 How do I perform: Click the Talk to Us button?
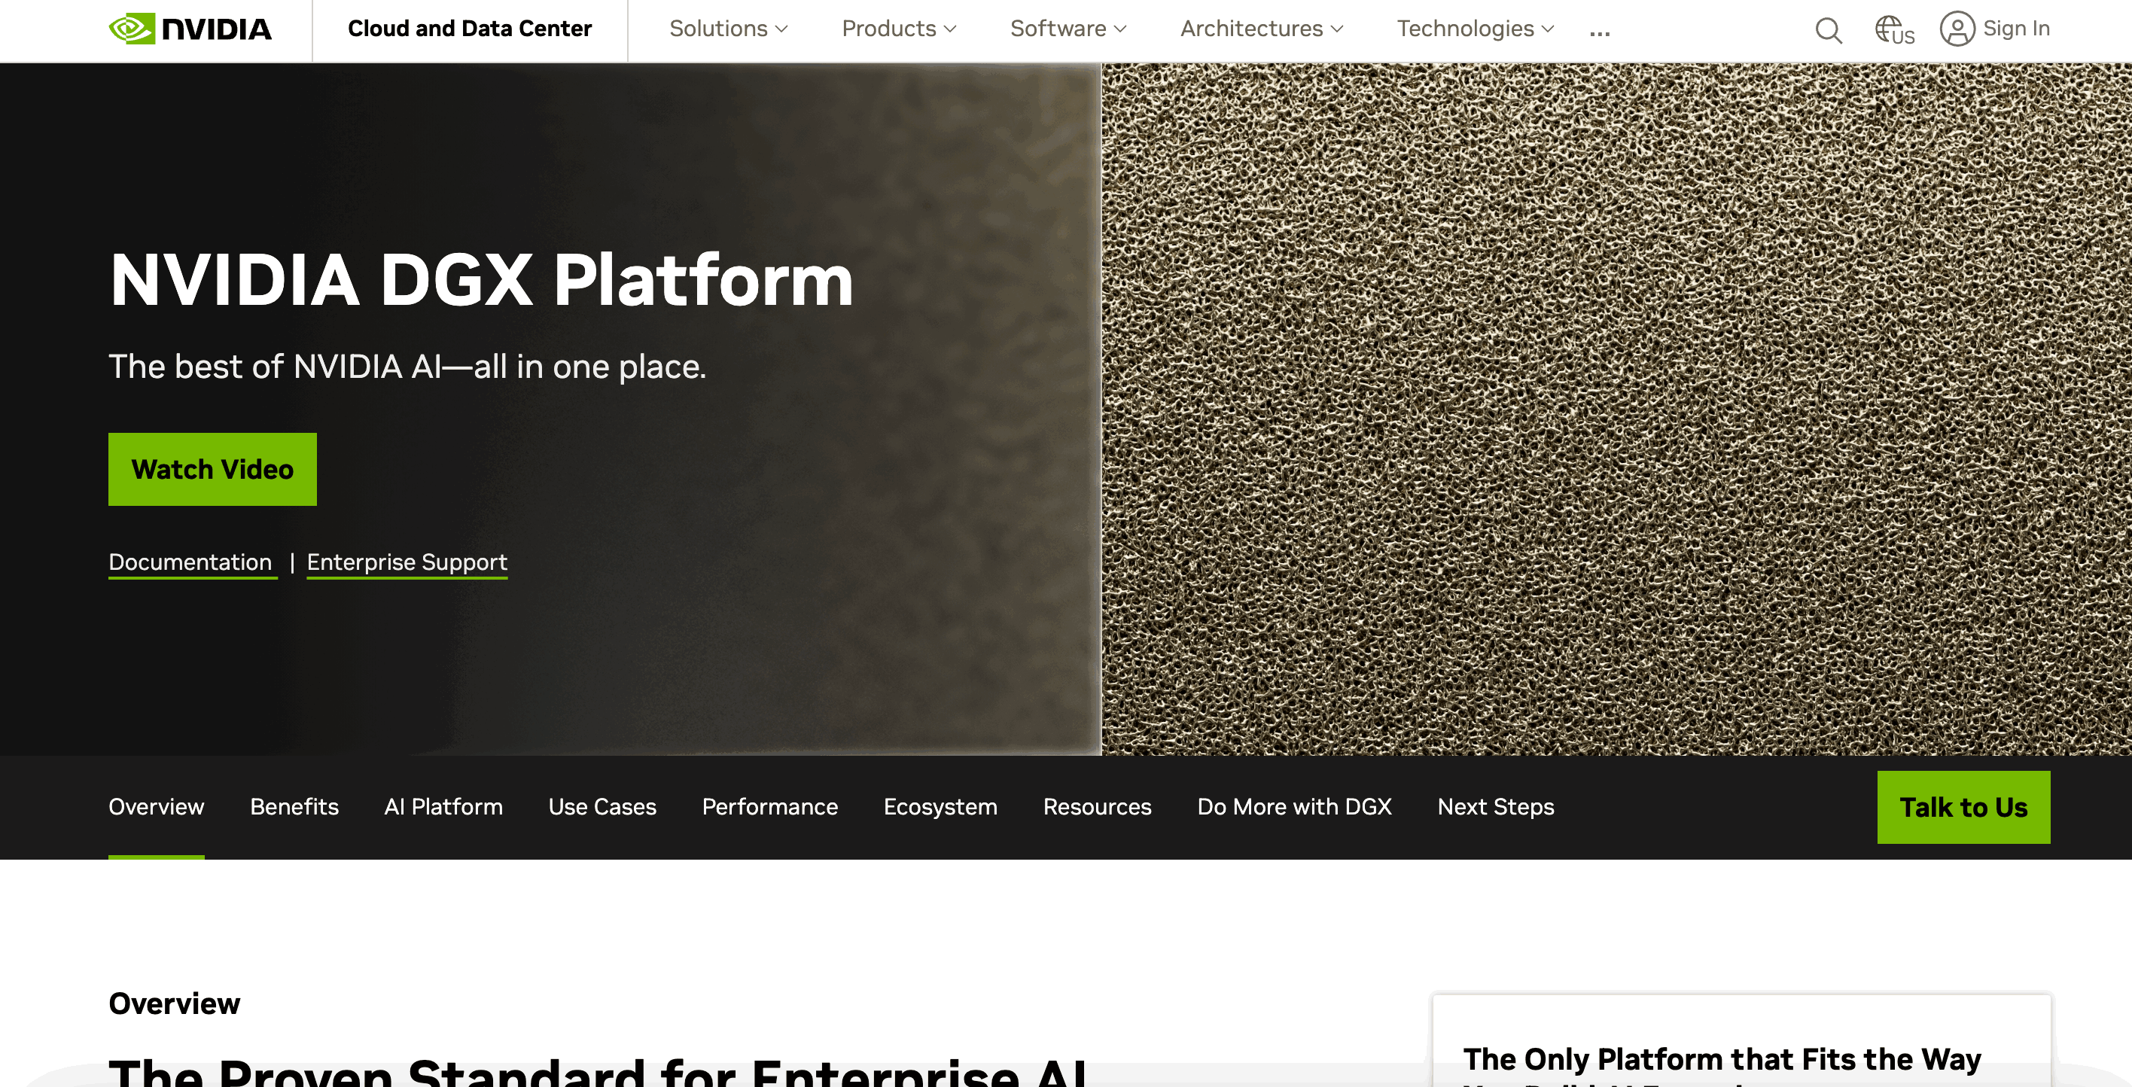[1964, 807]
